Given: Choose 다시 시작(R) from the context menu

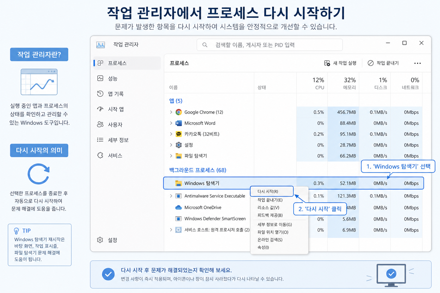Looking at the screenshot, I should click(272, 191).
